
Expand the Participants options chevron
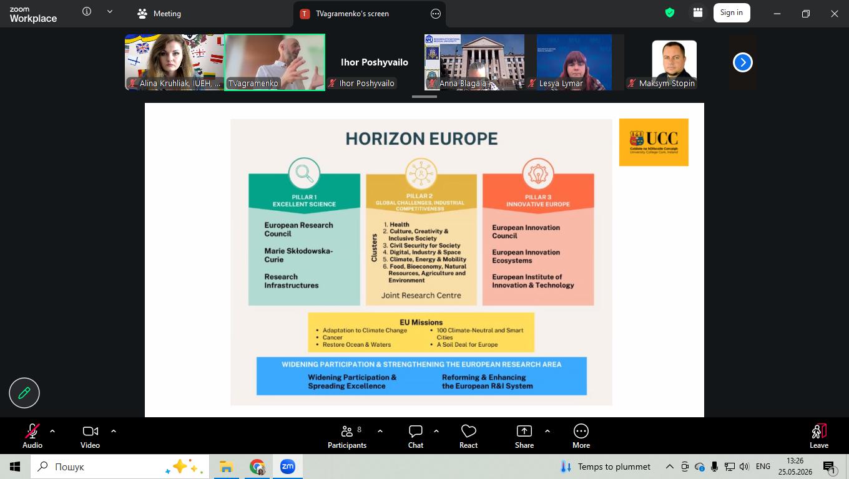[x=380, y=430]
